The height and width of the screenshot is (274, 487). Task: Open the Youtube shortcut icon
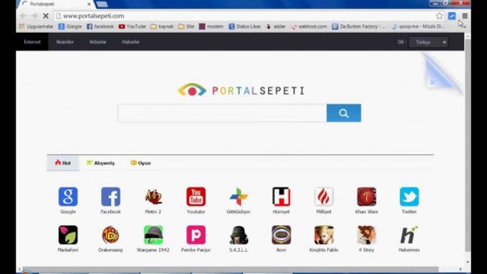tap(196, 197)
